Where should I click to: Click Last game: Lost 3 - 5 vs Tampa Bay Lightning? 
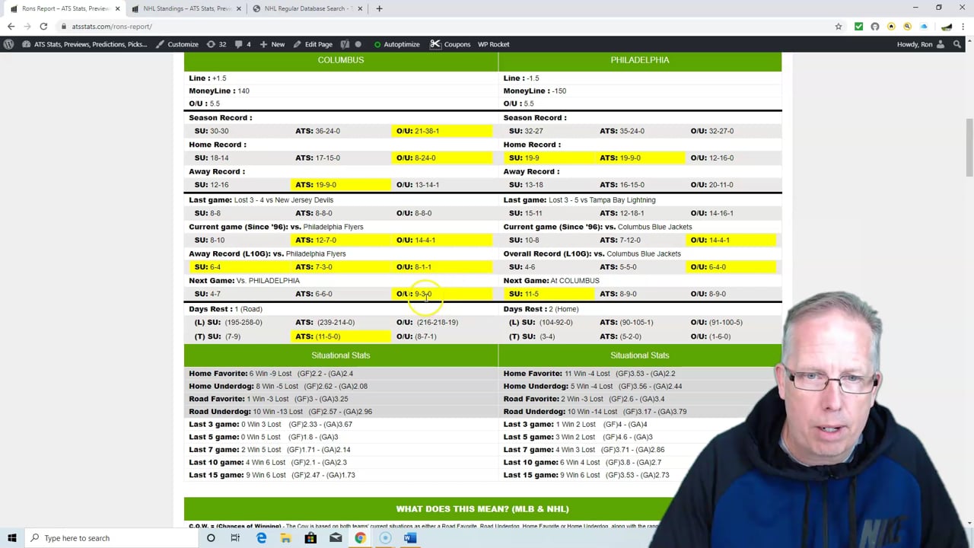579,200
